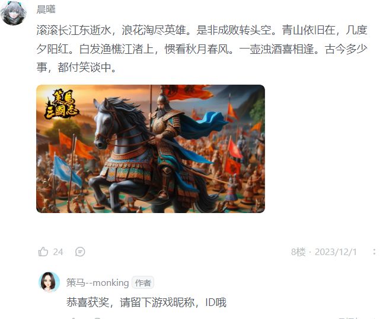This screenshot has height=319, width=386.
Task: Click the 8楼 floor label
Action: (298, 252)
